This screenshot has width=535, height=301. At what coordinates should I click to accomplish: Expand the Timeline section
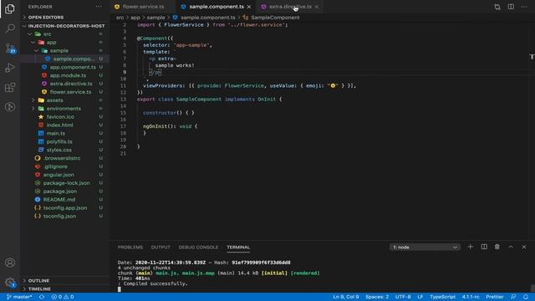(39, 289)
